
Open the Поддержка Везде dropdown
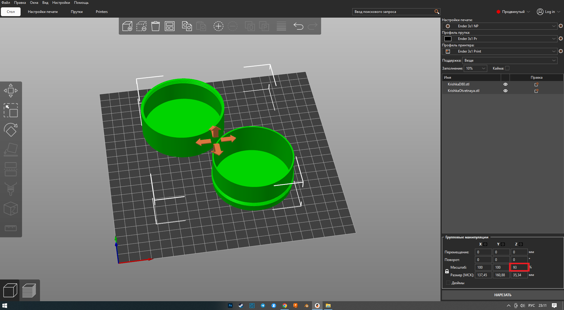[510, 60]
